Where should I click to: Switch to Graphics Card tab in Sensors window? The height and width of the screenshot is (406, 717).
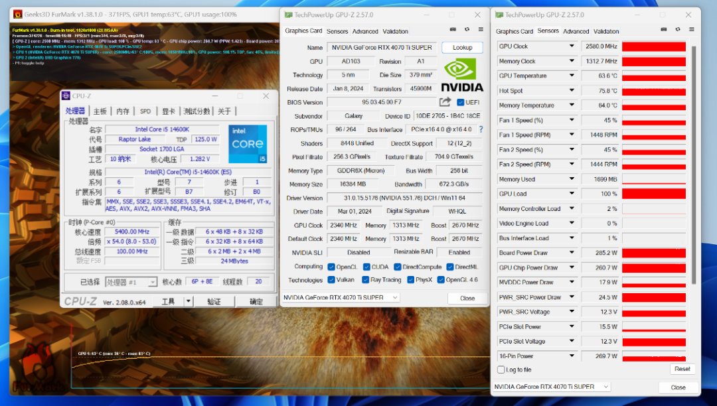(515, 32)
